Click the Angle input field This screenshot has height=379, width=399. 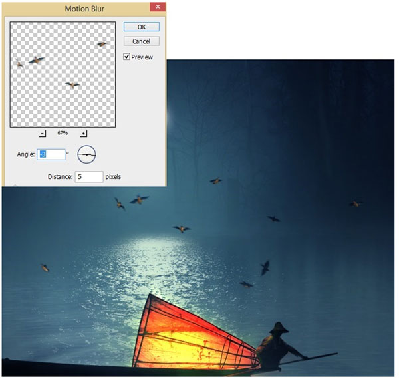pos(51,154)
